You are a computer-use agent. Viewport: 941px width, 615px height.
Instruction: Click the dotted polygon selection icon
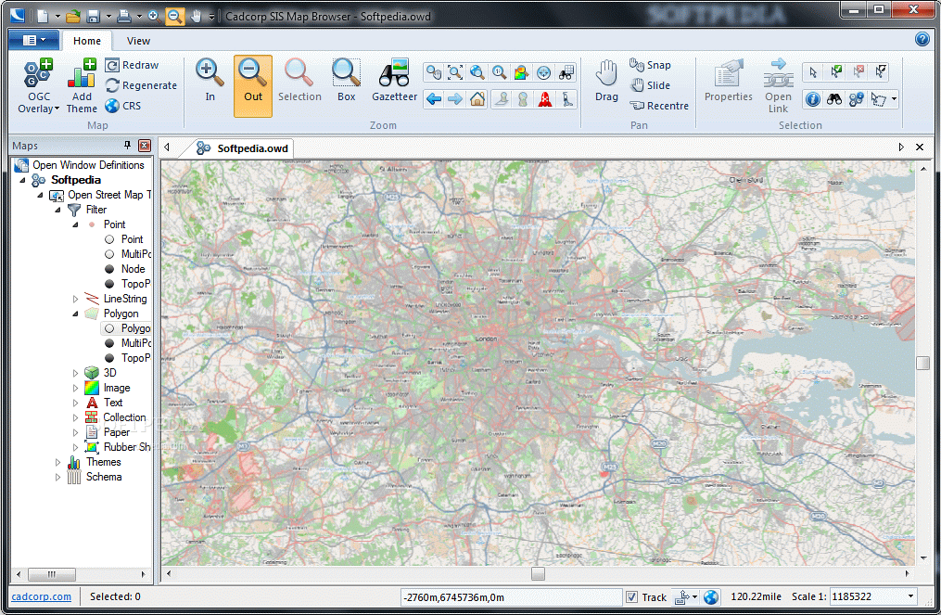pyautogui.click(x=879, y=99)
